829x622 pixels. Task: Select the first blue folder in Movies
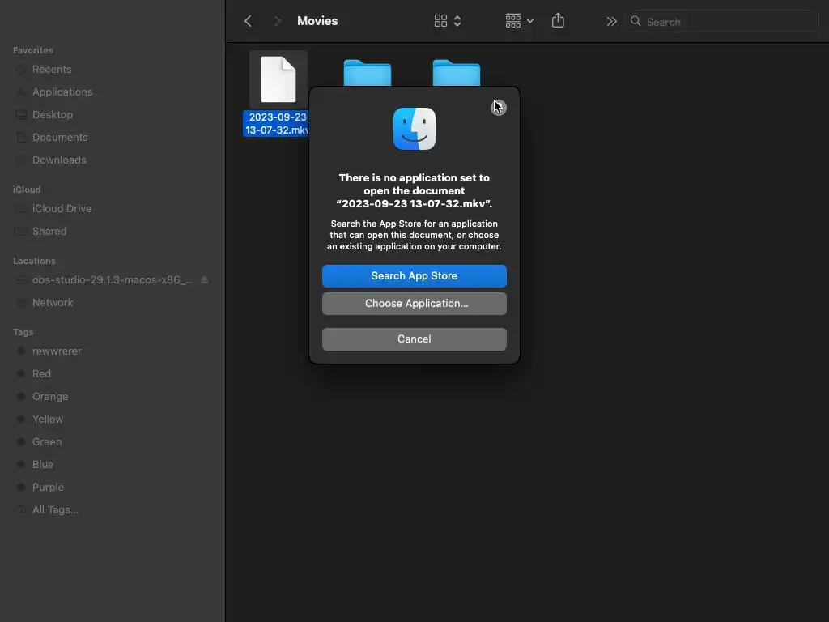[x=368, y=73]
